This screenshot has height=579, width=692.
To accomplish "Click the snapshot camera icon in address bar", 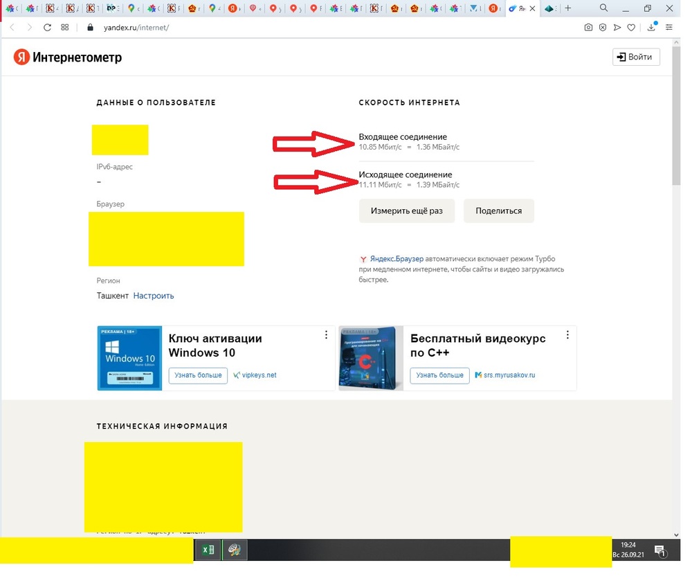I will coord(588,28).
